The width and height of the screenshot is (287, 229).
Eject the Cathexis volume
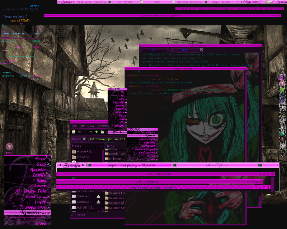point(98,196)
